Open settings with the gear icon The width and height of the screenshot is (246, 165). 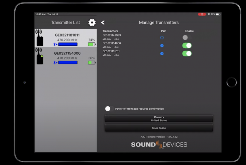pyautogui.click(x=92, y=23)
